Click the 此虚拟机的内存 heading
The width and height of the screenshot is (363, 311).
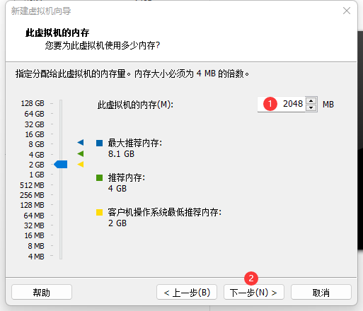[x=57, y=33]
